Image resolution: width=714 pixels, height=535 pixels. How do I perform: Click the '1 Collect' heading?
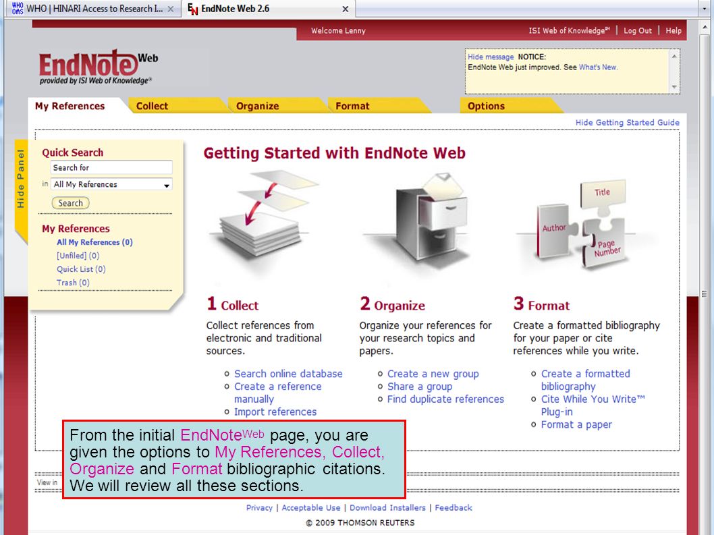point(233,304)
